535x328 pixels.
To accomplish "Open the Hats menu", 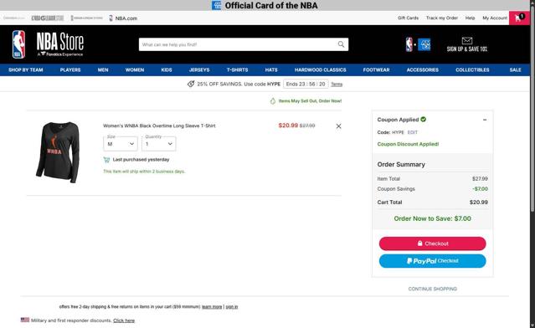I will [x=271, y=70].
